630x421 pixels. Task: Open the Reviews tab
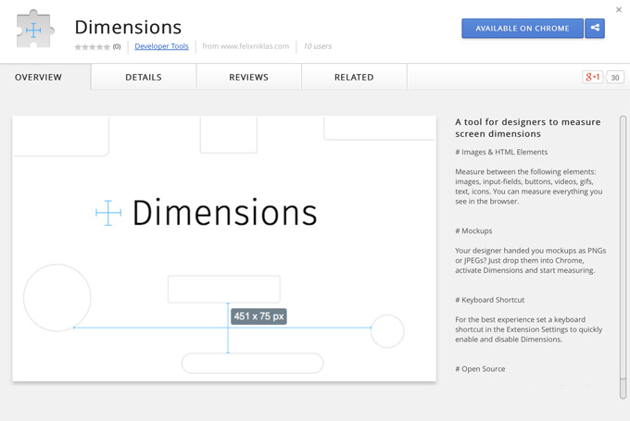pyautogui.click(x=248, y=77)
